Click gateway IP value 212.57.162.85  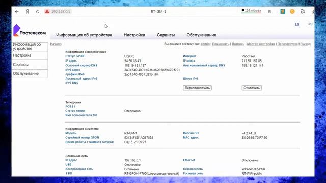[x=252, y=61]
